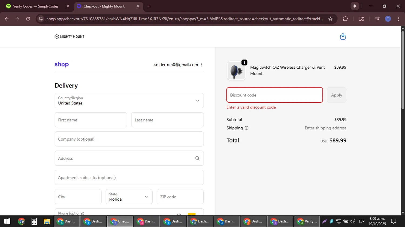Click the taskbar clock showing 3:09 a. m.
Screen dimensions: 405x227
pyautogui.click(x=377, y=221)
